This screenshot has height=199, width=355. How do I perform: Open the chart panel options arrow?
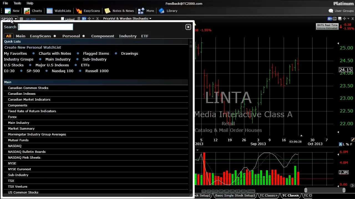tap(348, 19)
